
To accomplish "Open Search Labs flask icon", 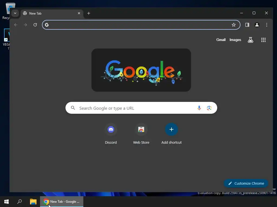I will (250, 40).
